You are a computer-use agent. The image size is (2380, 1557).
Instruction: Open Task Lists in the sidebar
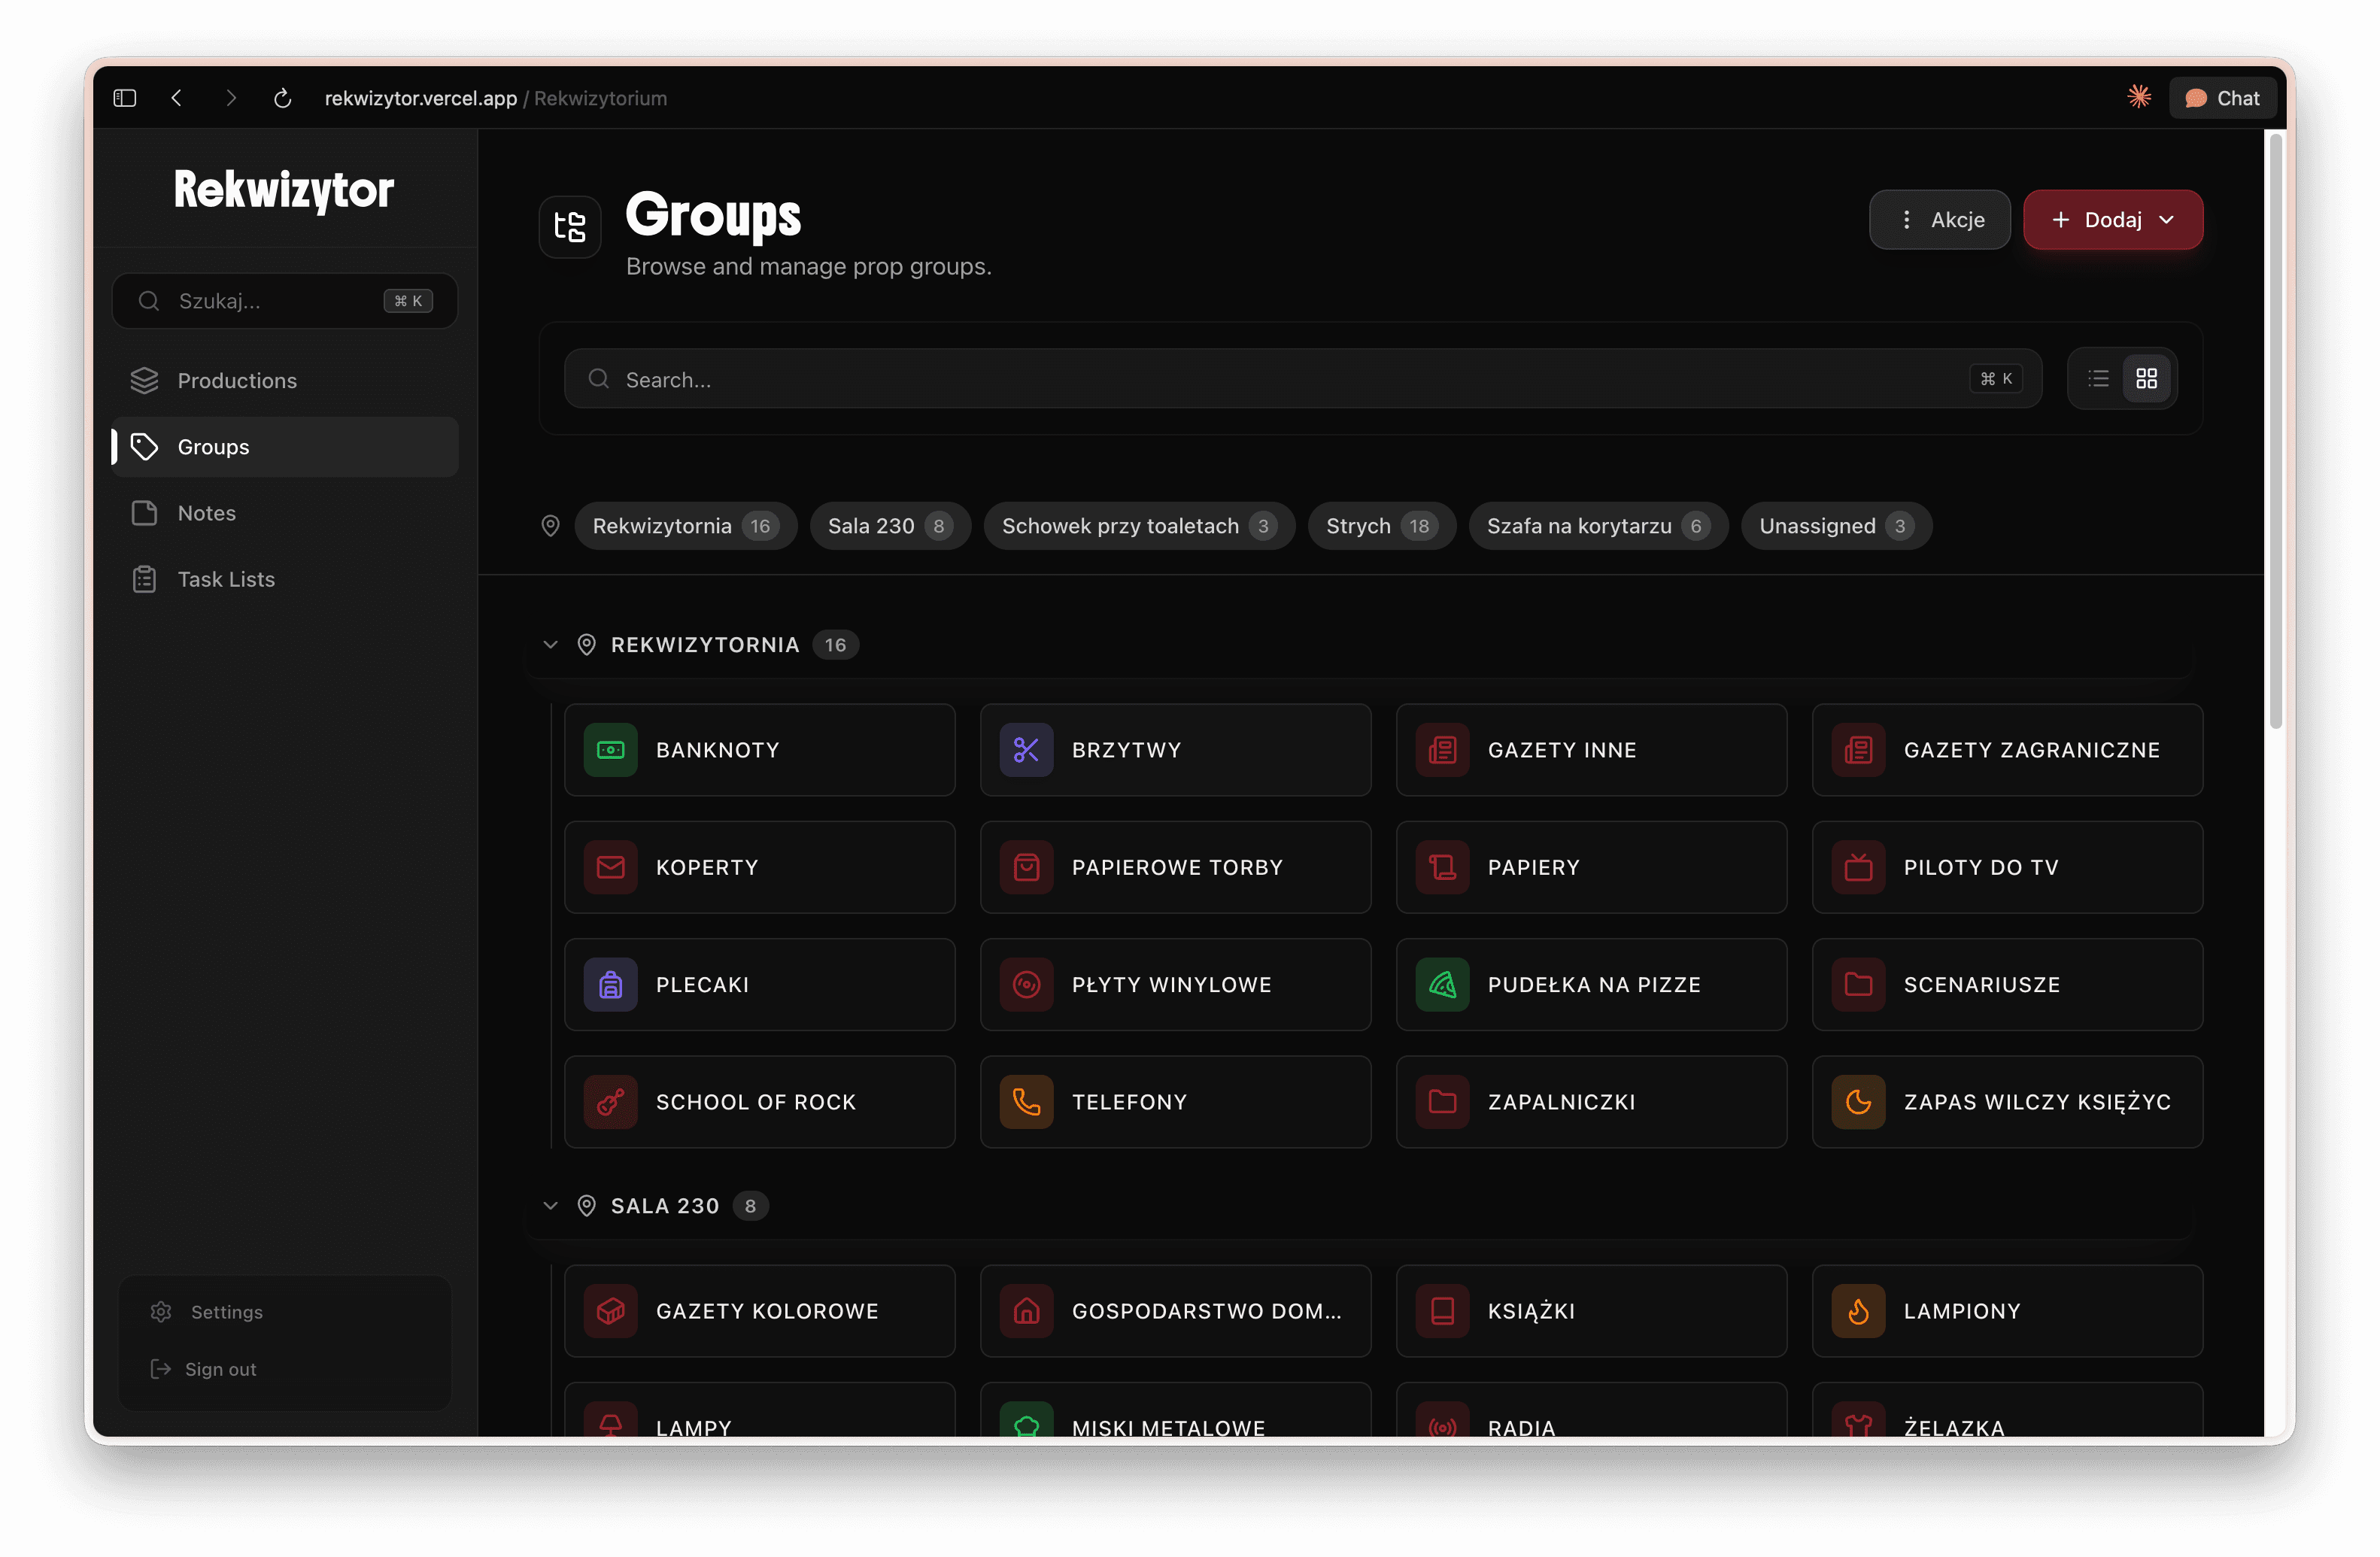click(285, 579)
